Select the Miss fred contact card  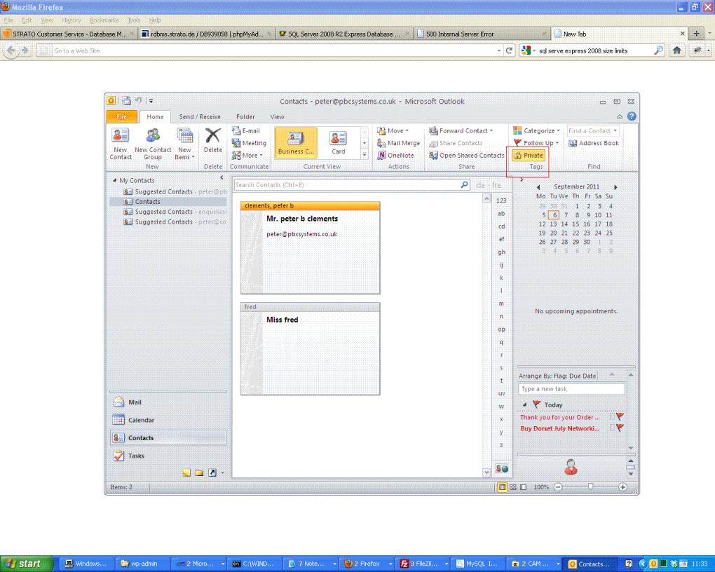coord(310,348)
